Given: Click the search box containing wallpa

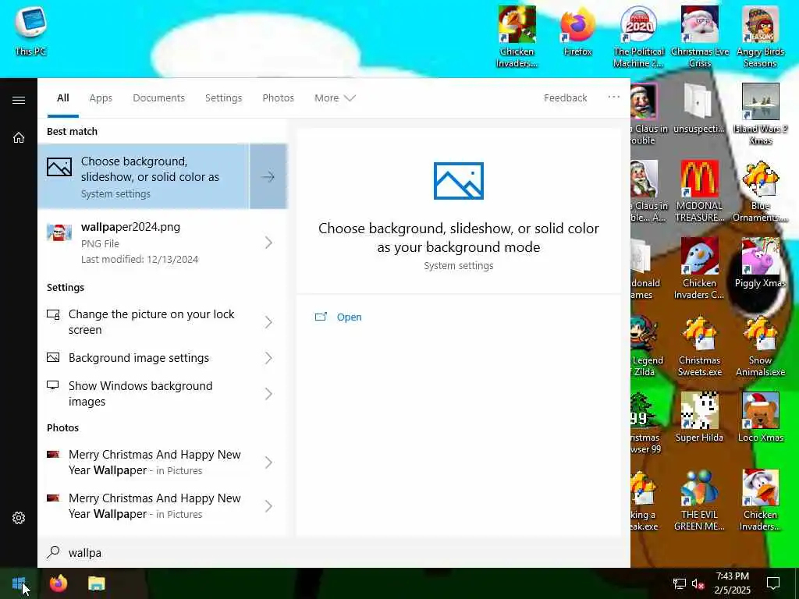Looking at the screenshot, I should click(x=334, y=553).
